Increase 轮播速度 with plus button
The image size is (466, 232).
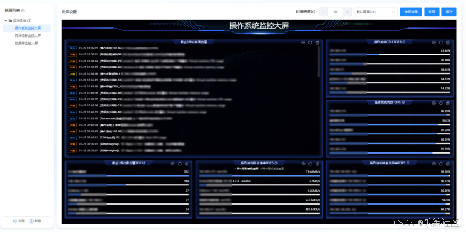tap(347, 12)
